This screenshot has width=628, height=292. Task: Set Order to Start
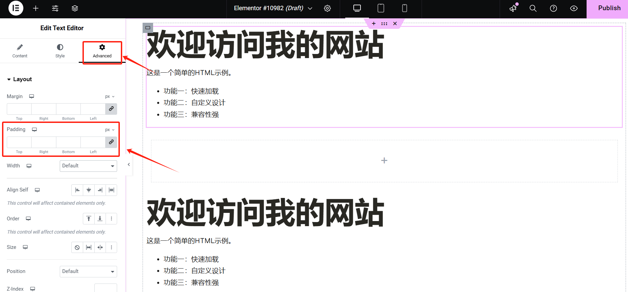89,219
